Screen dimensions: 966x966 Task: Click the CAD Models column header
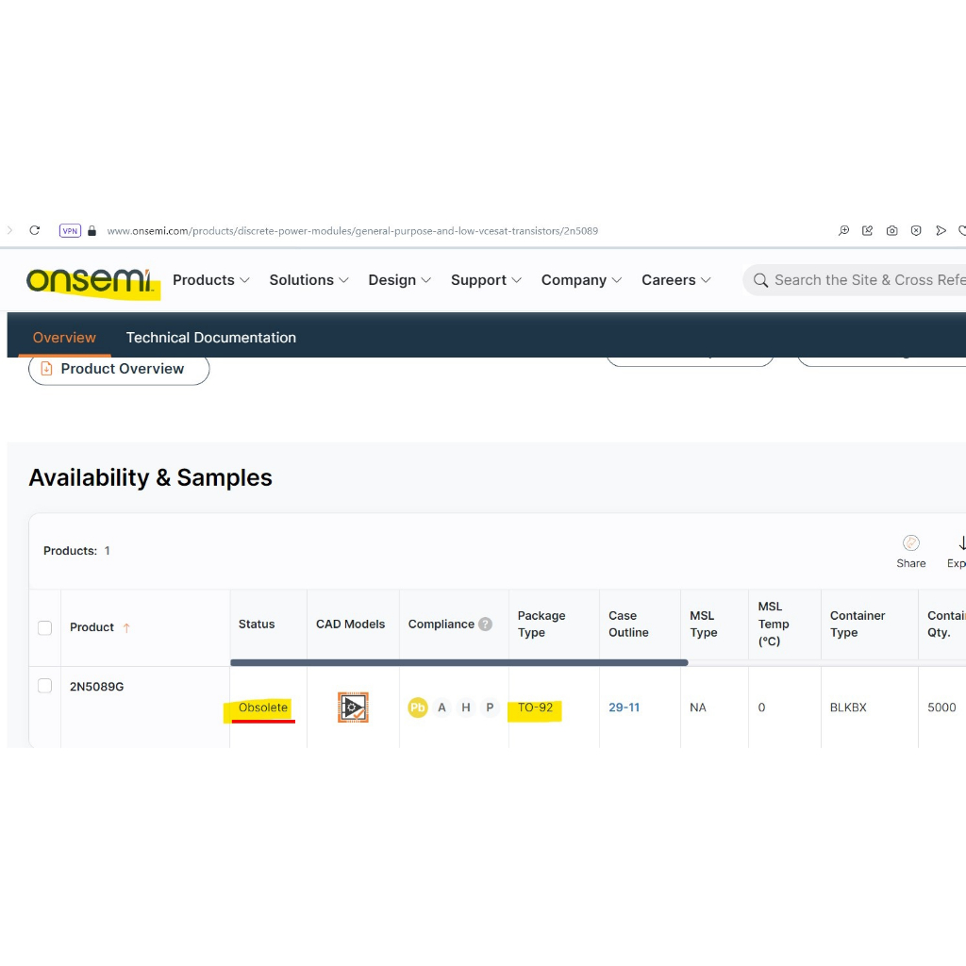(x=350, y=625)
